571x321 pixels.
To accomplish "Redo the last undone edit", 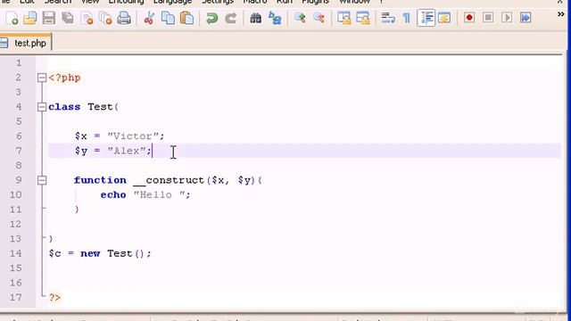I will (230, 18).
